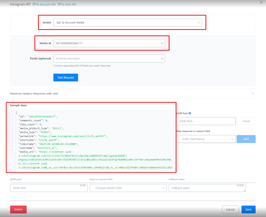
Task: Click the code icon in Media Id field
Action: [x=162, y=43]
